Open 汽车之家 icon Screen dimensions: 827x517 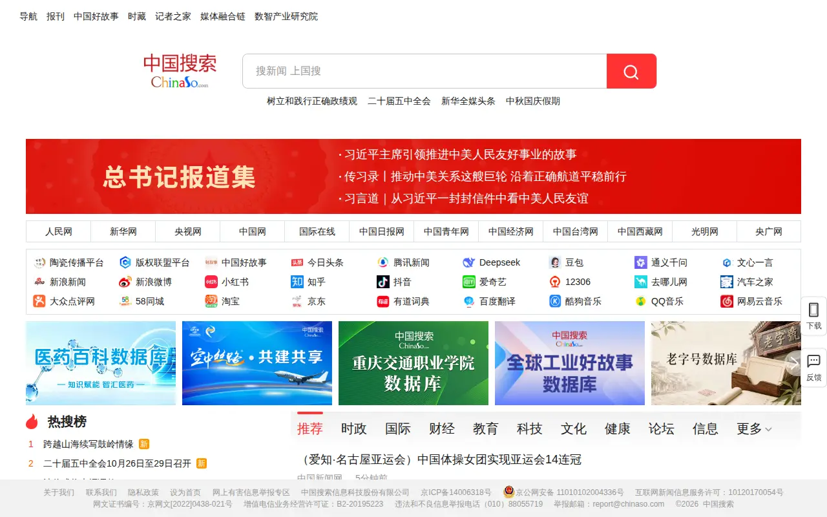[x=727, y=282]
